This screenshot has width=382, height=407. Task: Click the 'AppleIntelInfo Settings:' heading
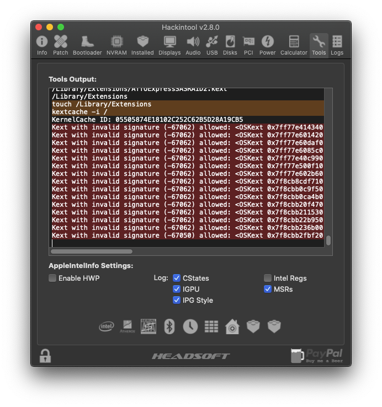pyautogui.click(x=91, y=265)
